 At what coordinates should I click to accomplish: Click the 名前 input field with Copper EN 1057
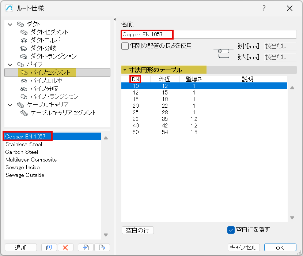coord(209,34)
